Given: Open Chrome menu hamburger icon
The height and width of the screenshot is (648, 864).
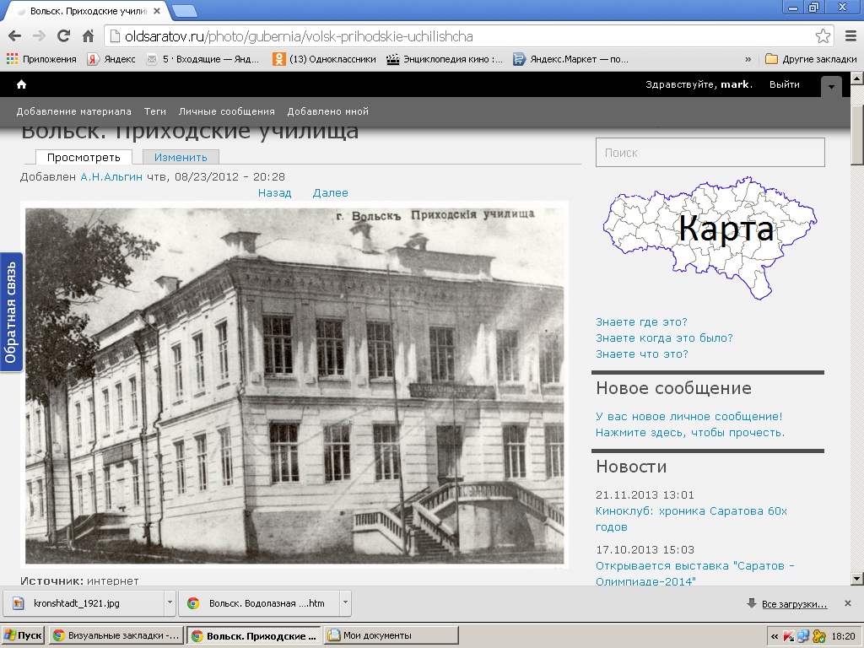Looking at the screenshot, I should (850, 36).
